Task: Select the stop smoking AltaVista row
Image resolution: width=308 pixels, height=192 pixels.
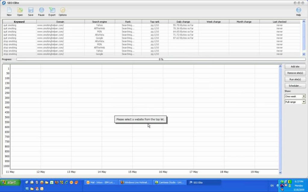Action: [x=151, y=41]
